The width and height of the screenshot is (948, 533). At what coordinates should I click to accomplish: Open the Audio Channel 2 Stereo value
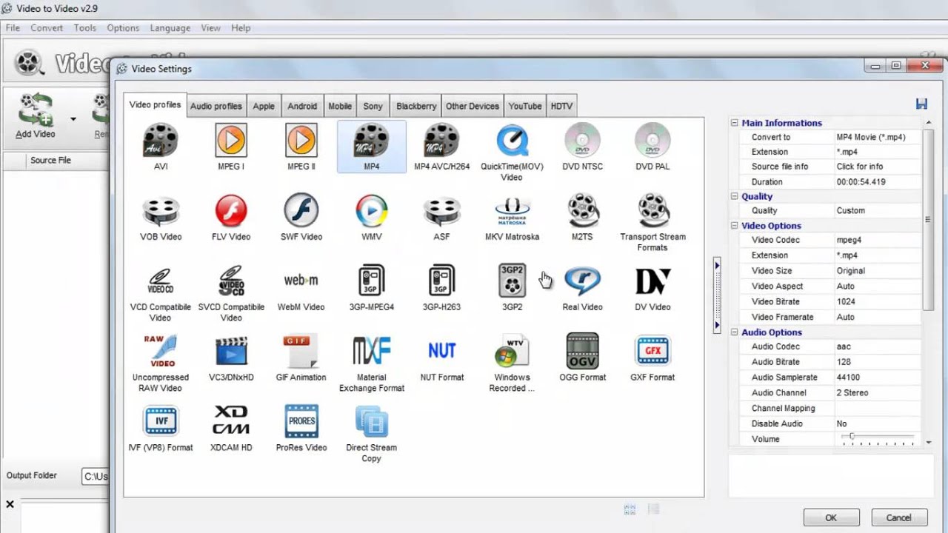click(x=878, y=393)
